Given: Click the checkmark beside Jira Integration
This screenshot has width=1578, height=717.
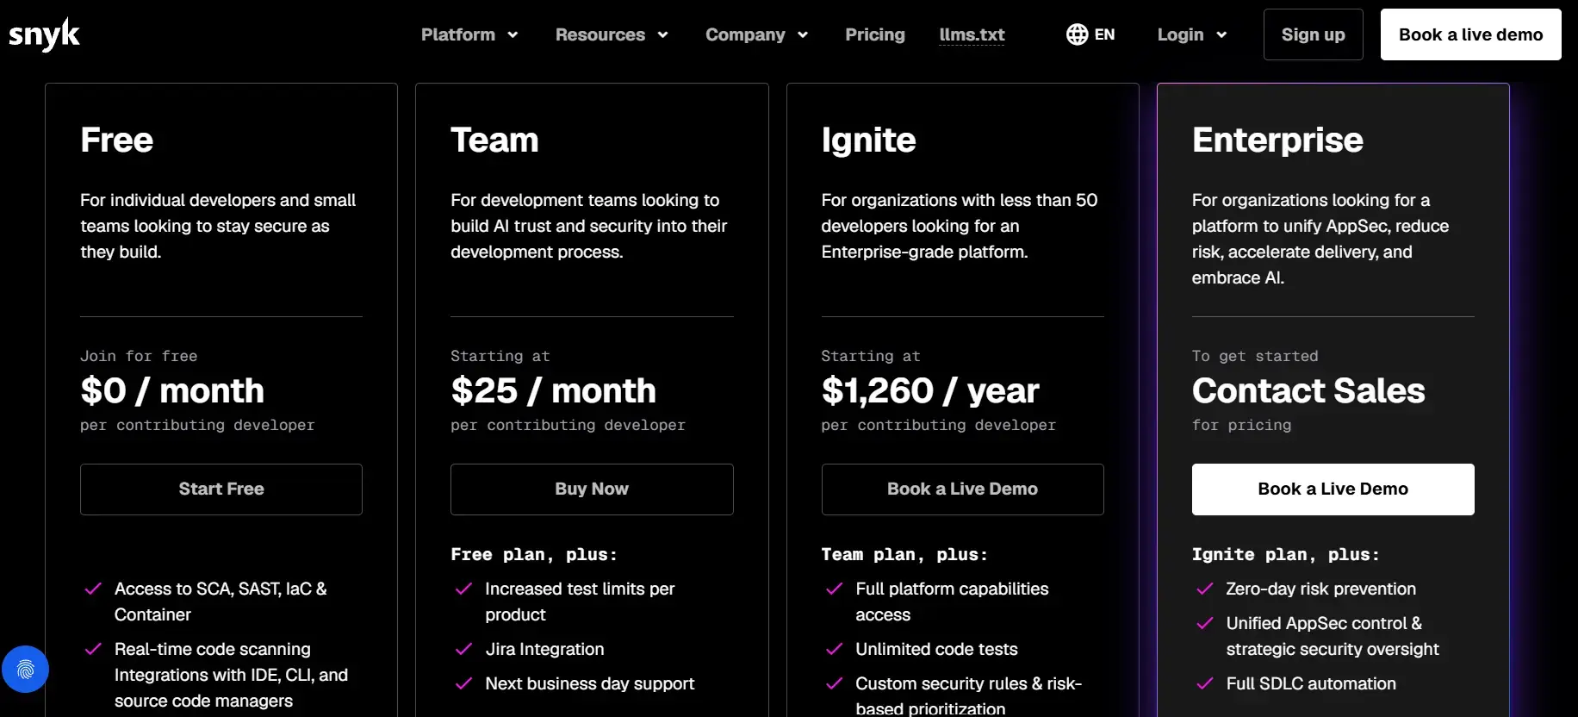Looking at the screenshot, I should (x=463, y=649).
